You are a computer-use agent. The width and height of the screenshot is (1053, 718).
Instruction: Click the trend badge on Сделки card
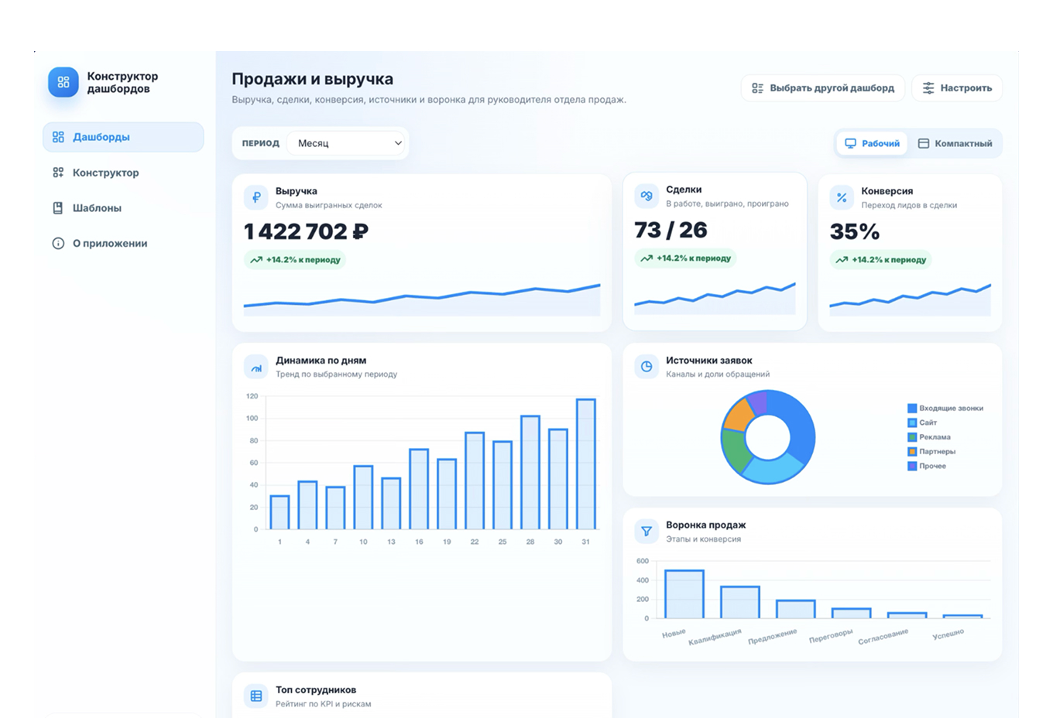pos(685,258)
